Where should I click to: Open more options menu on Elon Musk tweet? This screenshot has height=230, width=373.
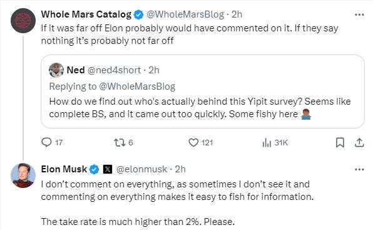359,170
